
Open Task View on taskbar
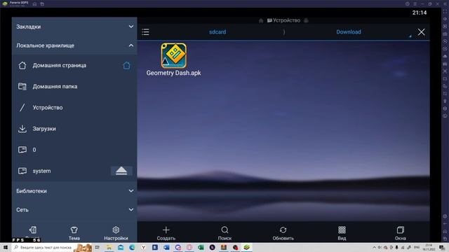click(x=98, y=247)
